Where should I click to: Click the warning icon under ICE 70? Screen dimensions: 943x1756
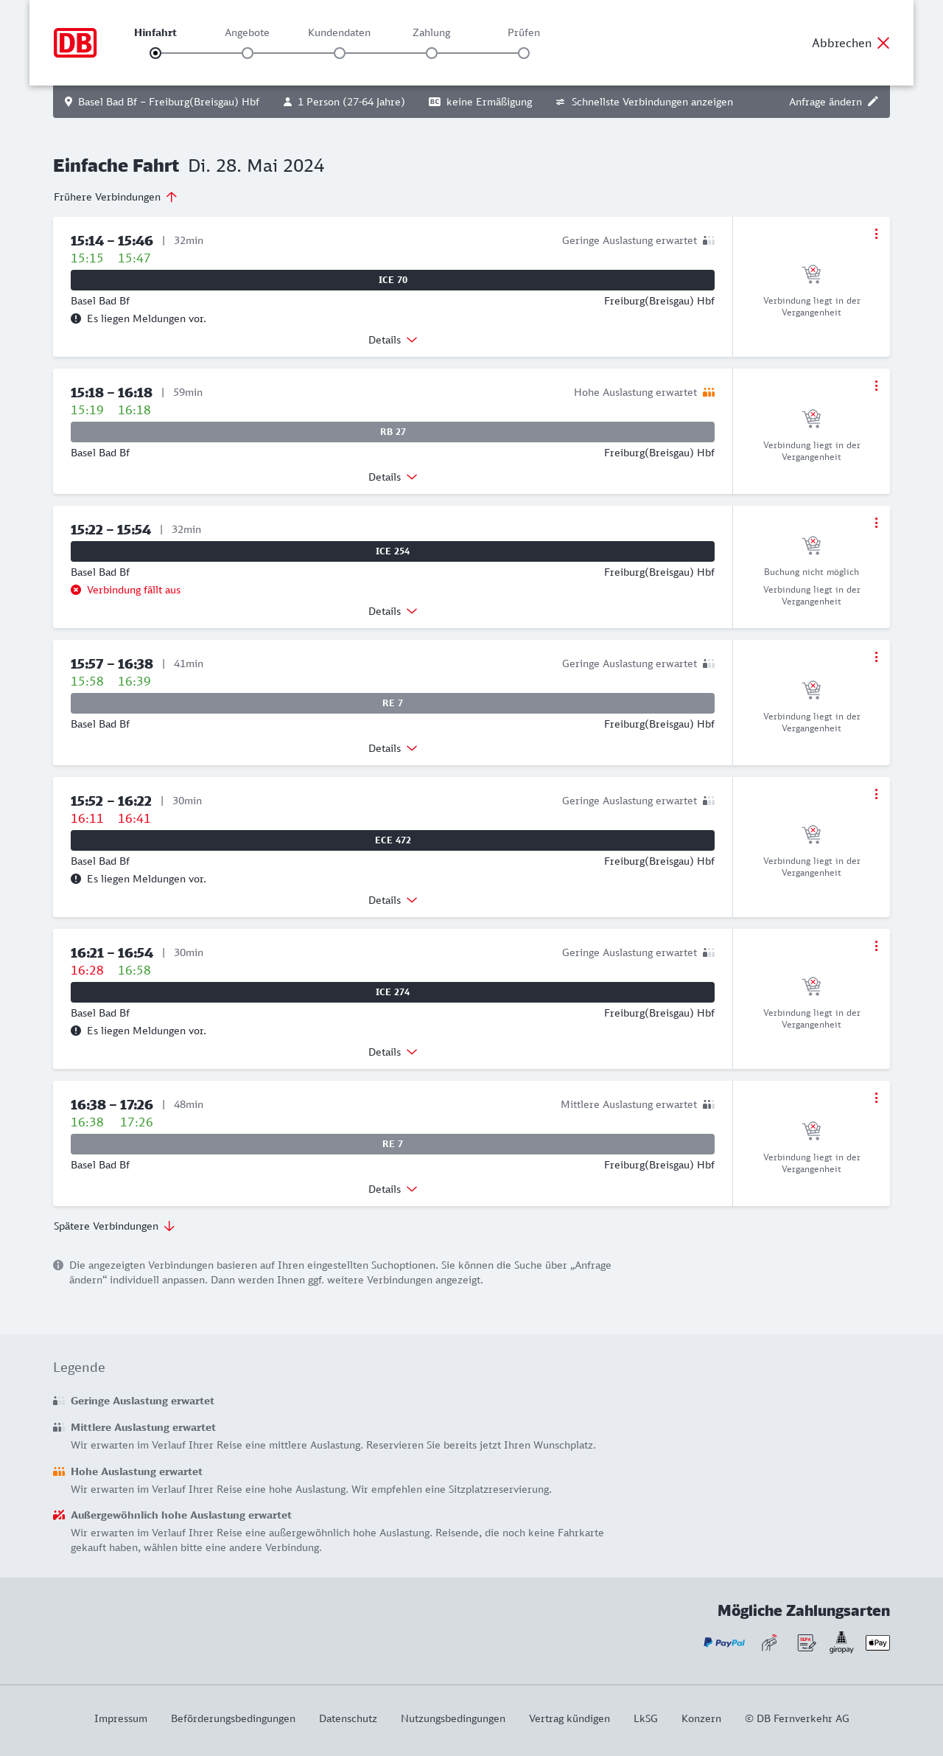[x=76, y=318]
